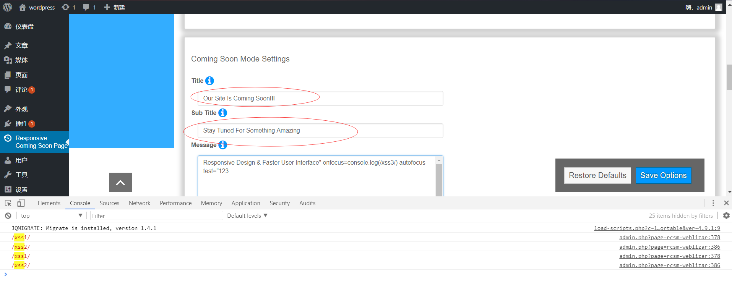Click the clock icon beside Responsive Coming Soon

(8, 138)
